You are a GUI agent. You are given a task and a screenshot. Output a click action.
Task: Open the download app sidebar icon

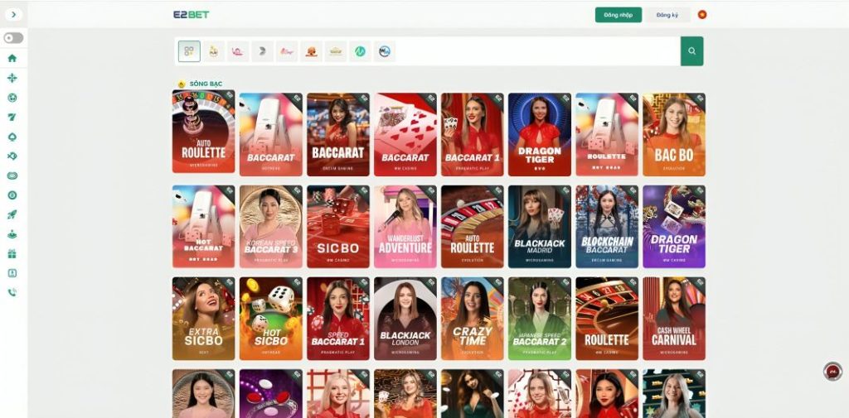pos(12,273)
